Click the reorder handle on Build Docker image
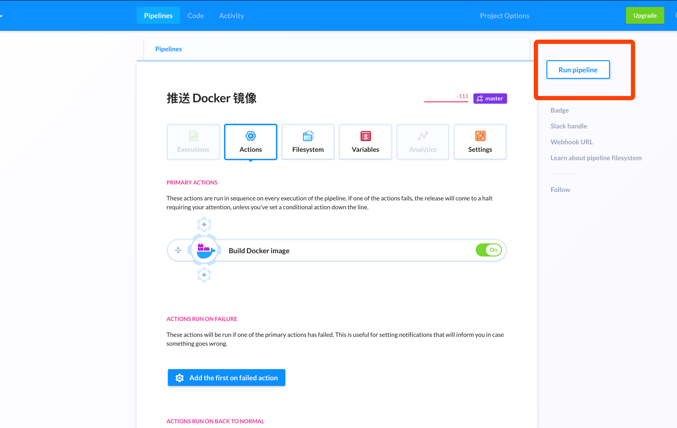Screen dimensions: 677x428 pos(178,250)
